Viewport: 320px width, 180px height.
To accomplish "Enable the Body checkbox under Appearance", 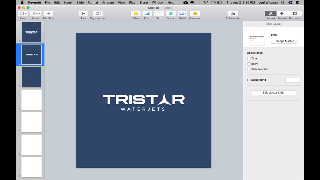I will click(x=249, y=64).
